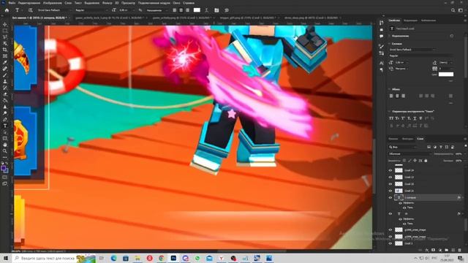Open the Фильтр menu
This screenshot has width=468, height=263.
[x=107, y=3]
